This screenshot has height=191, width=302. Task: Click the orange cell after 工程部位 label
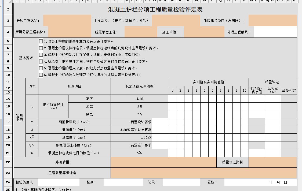coord(176,21)
